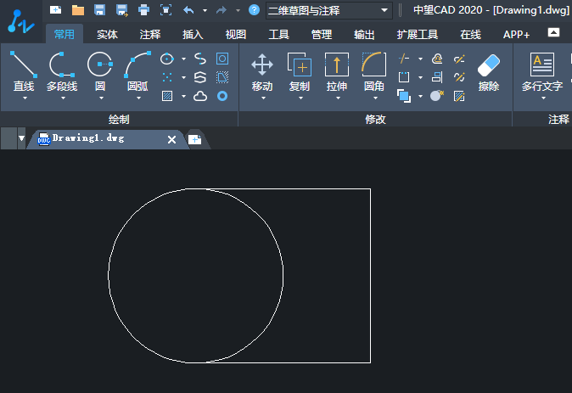The image size is (572, 393).
Task: Expand the Fillet (圆角) dropdown arrow
Action: click(375, 98)
